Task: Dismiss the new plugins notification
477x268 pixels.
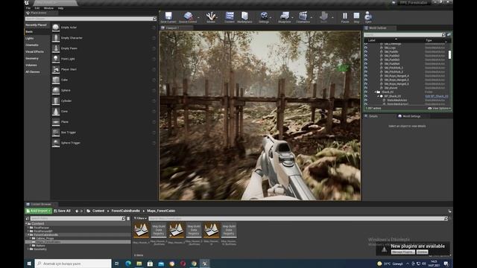Action: pyautogui.click(x=422, y=252)
